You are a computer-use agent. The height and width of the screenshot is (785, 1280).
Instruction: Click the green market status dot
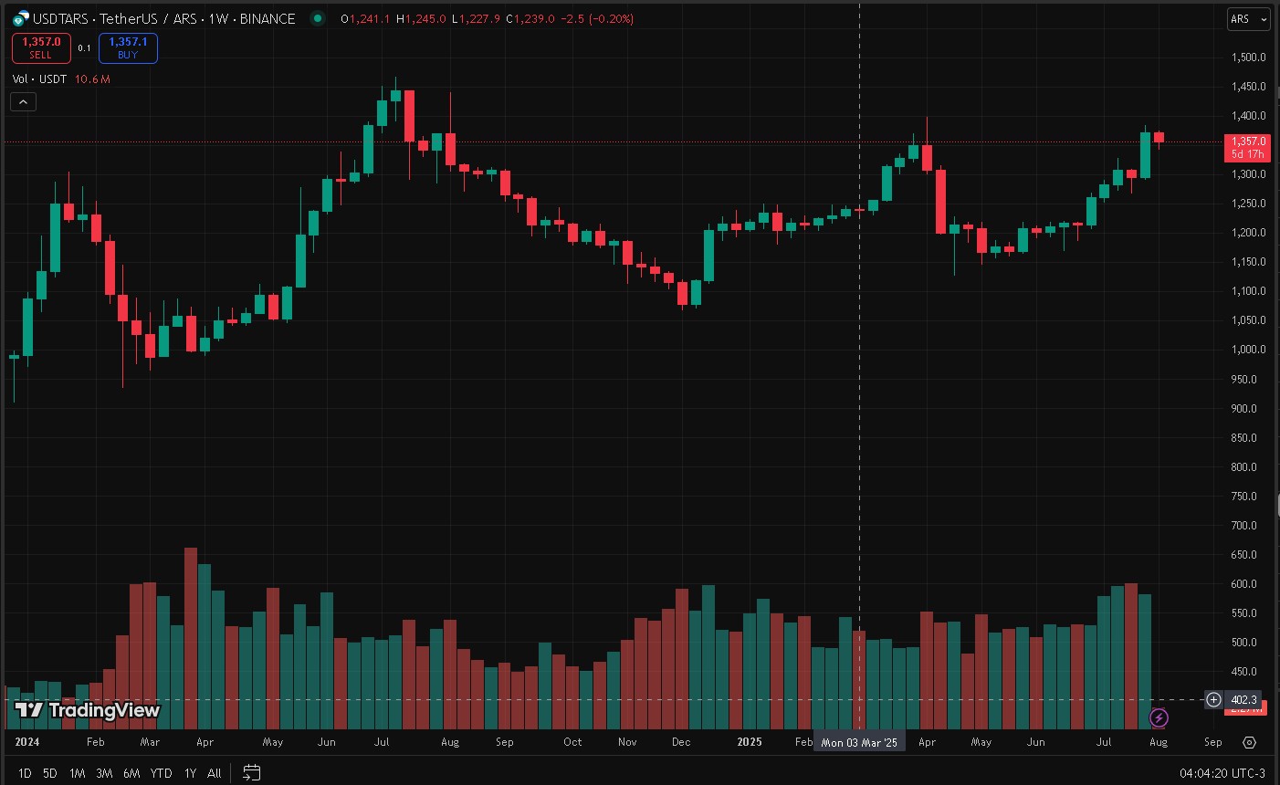tap(317, 18)
